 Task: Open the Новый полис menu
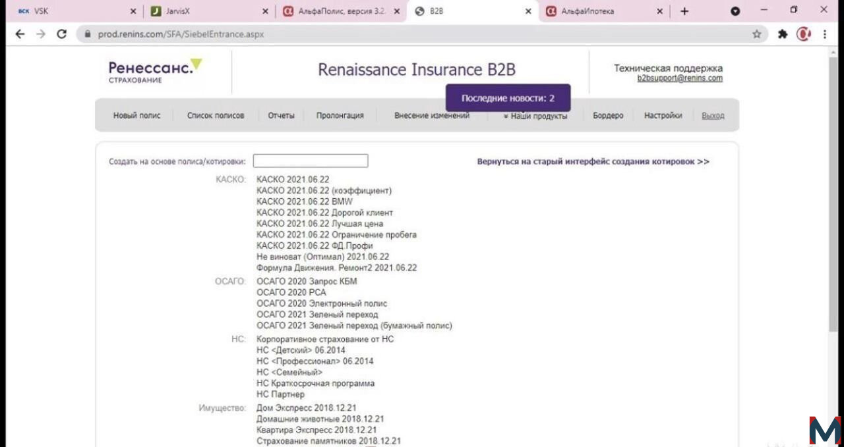coord(136,115)
